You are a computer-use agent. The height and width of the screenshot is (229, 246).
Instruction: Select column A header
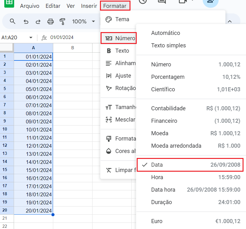pyautogui.click(x=33, y=48)
